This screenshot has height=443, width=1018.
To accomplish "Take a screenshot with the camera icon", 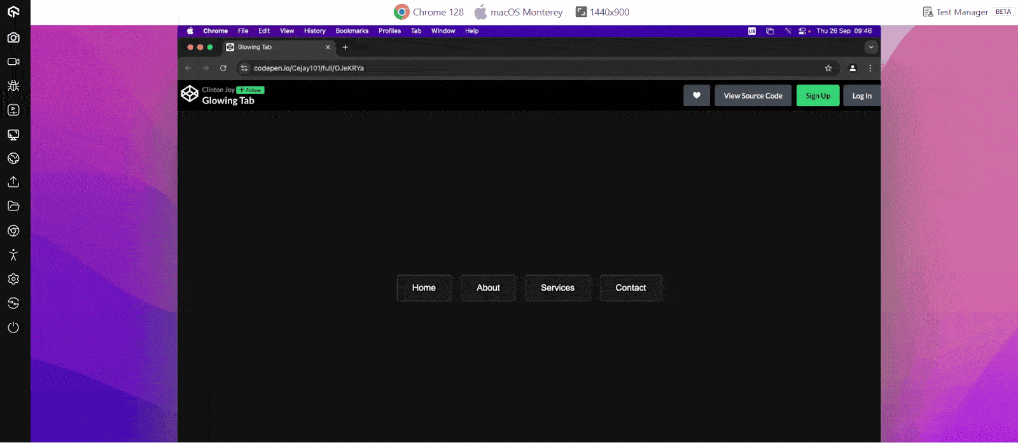I will point(13,37).
